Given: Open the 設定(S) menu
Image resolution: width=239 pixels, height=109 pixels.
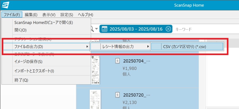Looking at the screenshot, I should click(67, 15).
